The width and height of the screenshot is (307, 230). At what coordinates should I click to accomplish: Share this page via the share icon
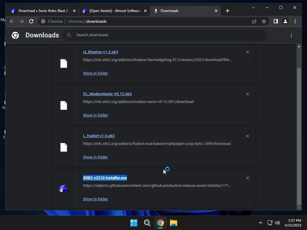(254, 21)
